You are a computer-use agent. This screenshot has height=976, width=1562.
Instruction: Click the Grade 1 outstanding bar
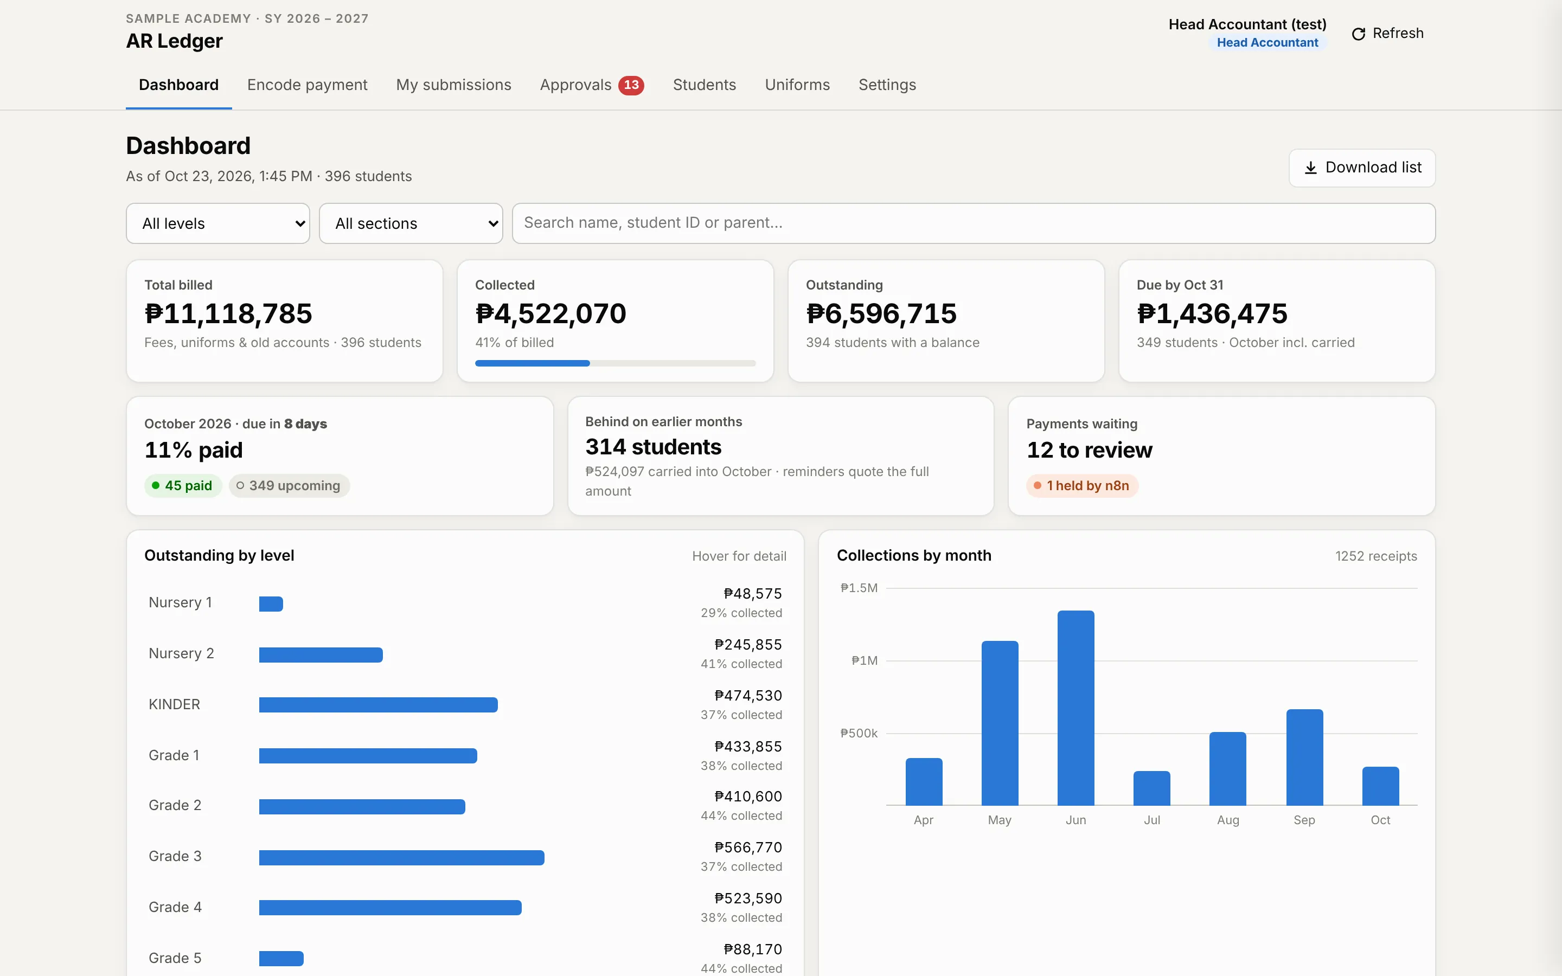368,756
